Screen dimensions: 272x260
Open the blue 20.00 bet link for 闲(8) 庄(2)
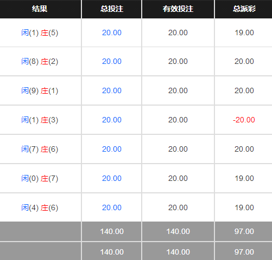(112, 61)
